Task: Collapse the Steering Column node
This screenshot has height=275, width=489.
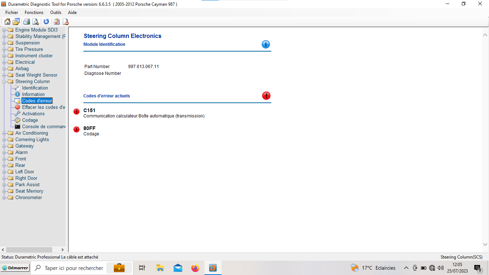Action: 4,82
